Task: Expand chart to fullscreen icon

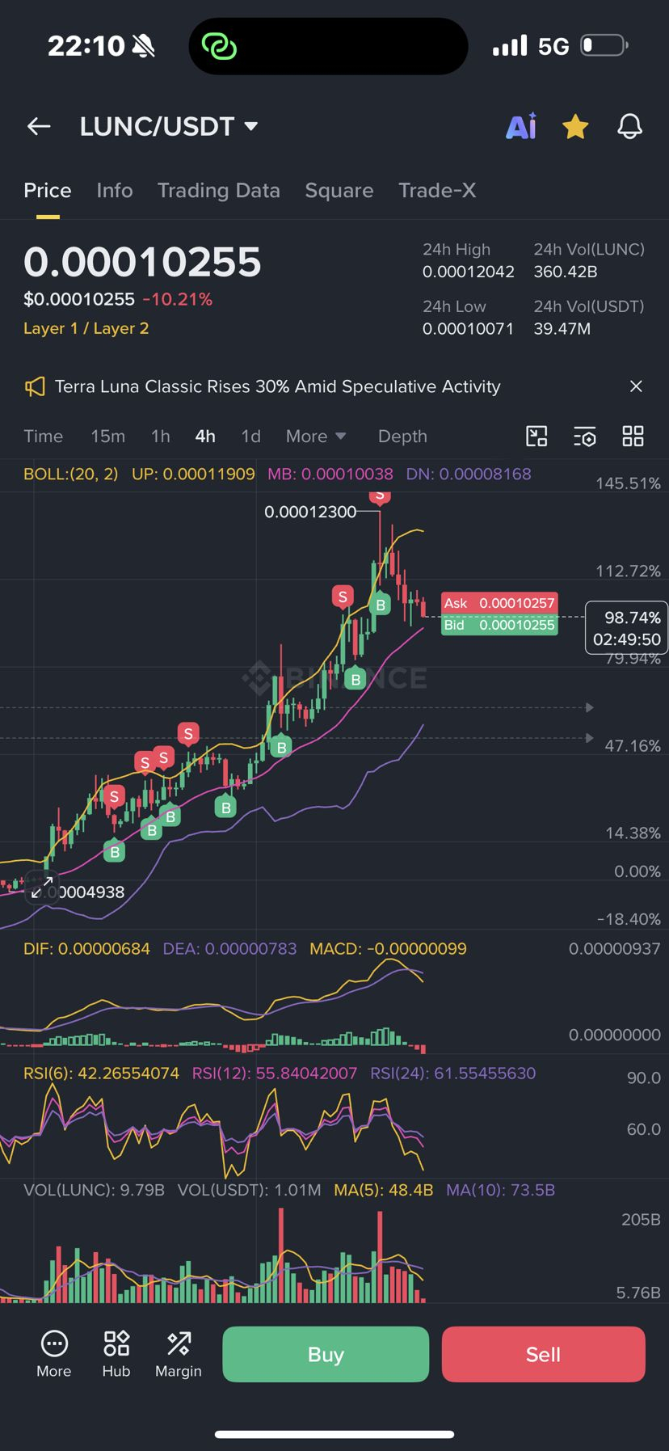Action: coord(41,888)
